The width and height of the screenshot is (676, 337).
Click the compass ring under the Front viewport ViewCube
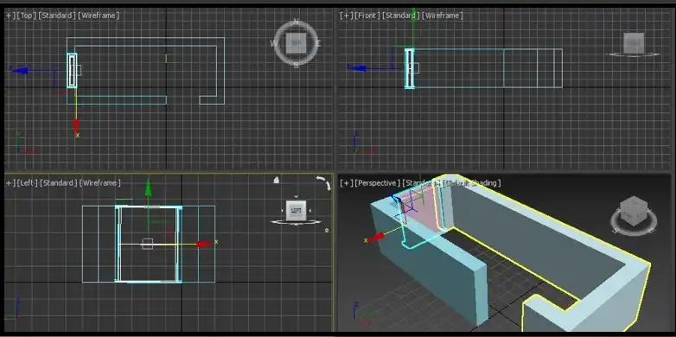point(634,54)
